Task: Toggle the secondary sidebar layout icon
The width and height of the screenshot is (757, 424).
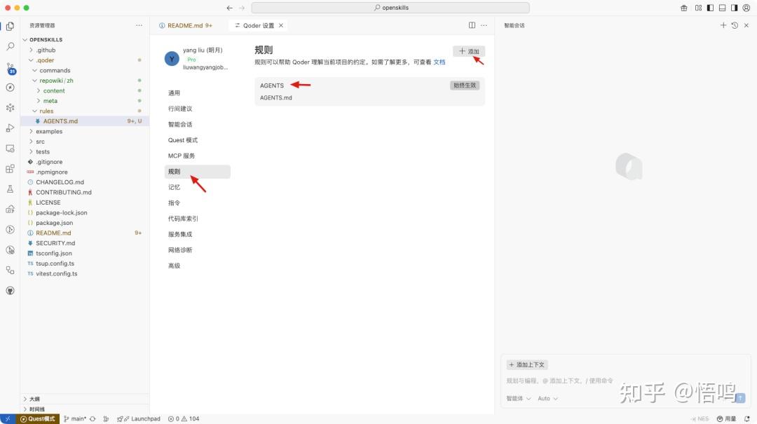Action: [x=733, y=7]
